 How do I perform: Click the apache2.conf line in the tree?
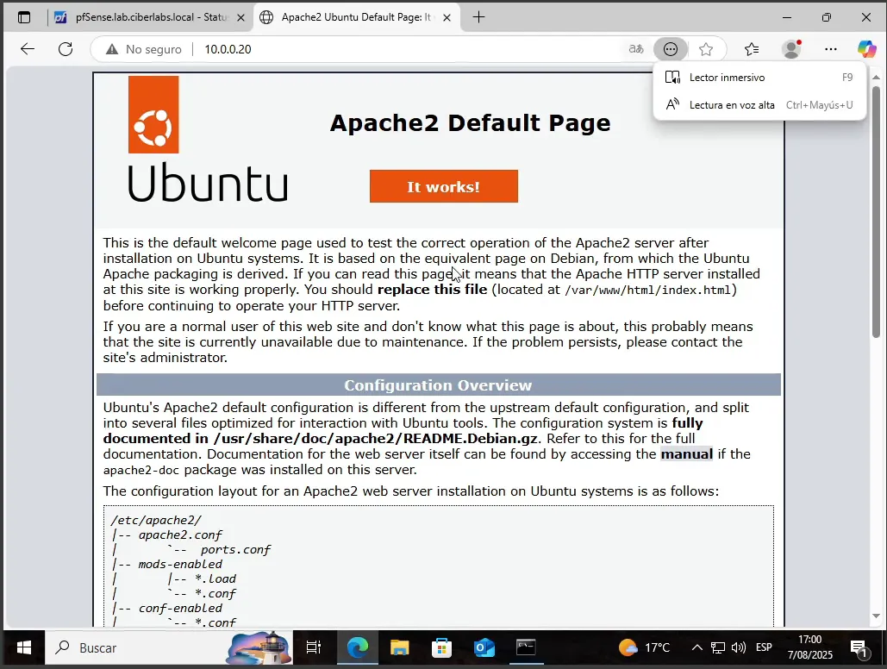tap(180, 535)
